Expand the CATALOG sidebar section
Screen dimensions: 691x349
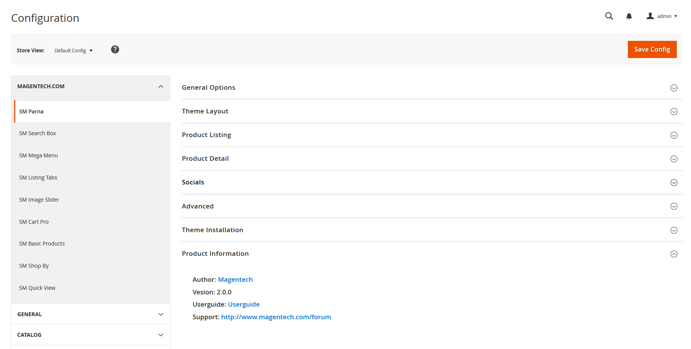pos(91,335)
